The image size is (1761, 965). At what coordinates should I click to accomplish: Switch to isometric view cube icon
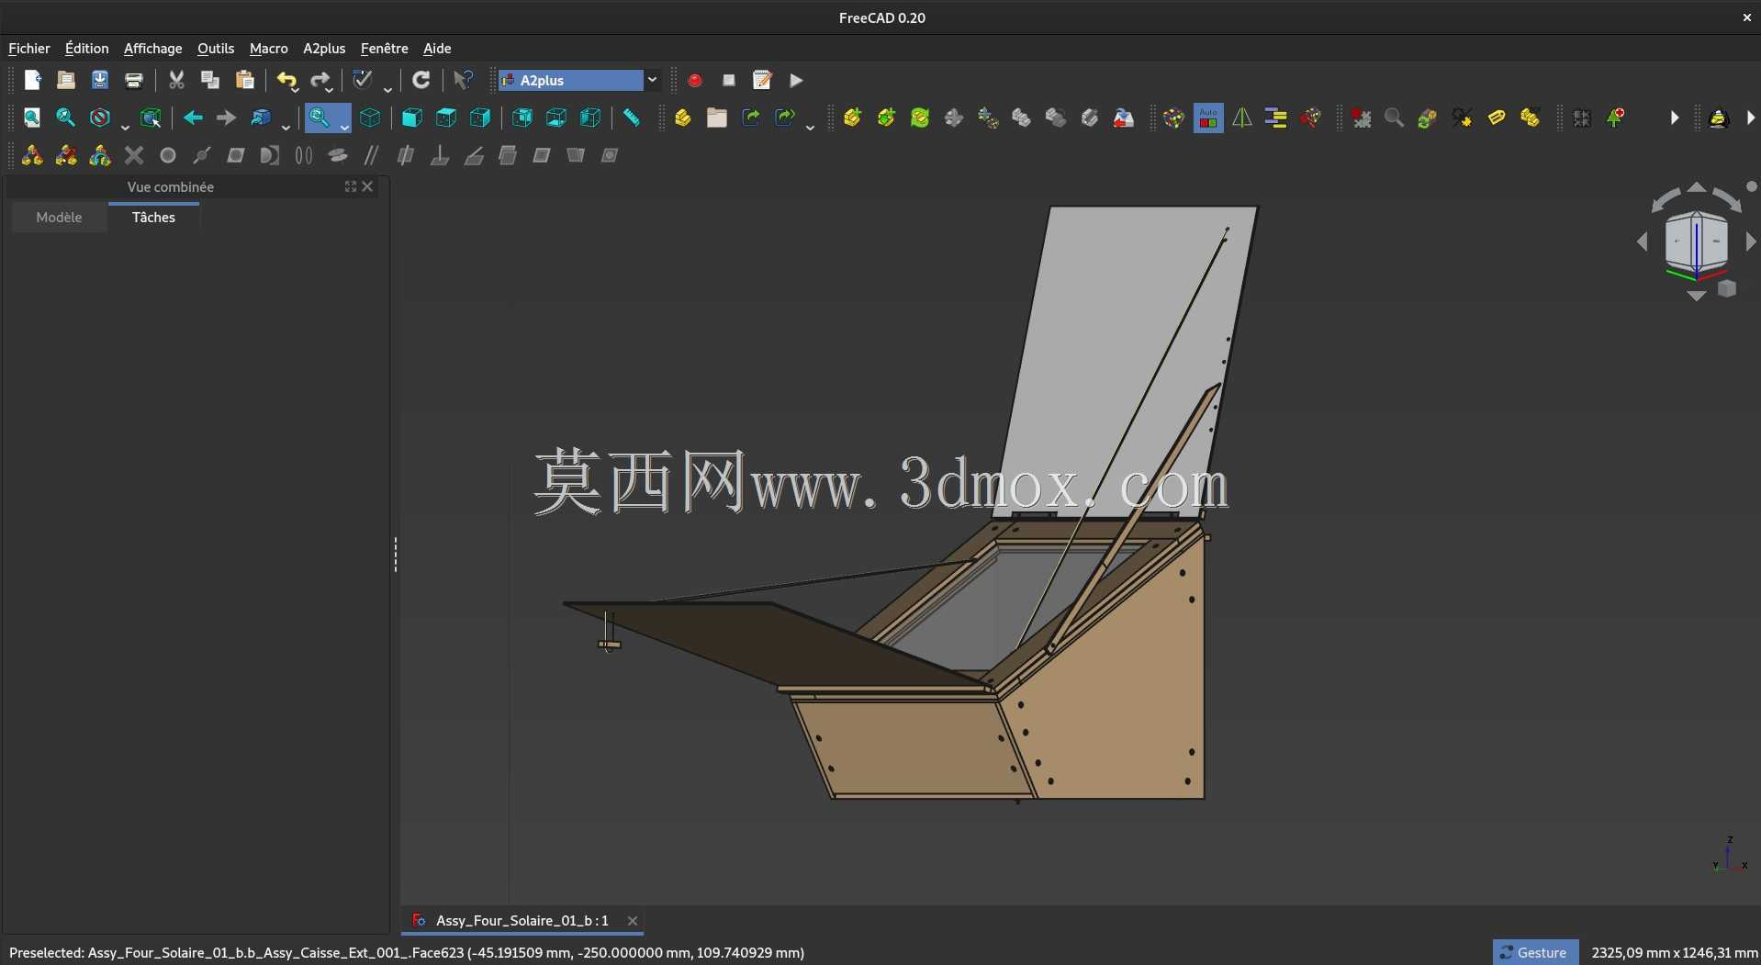pos(370,118)
